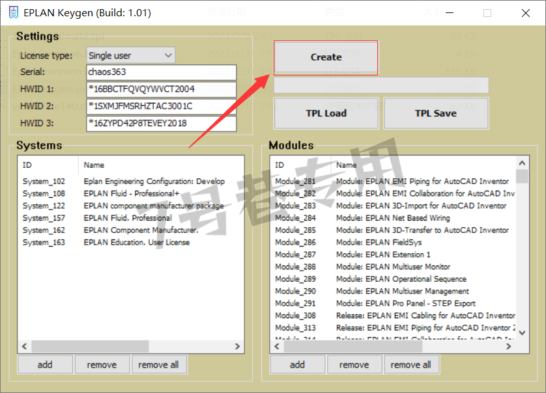Click into the HWID 1 field

pos(161,89)
